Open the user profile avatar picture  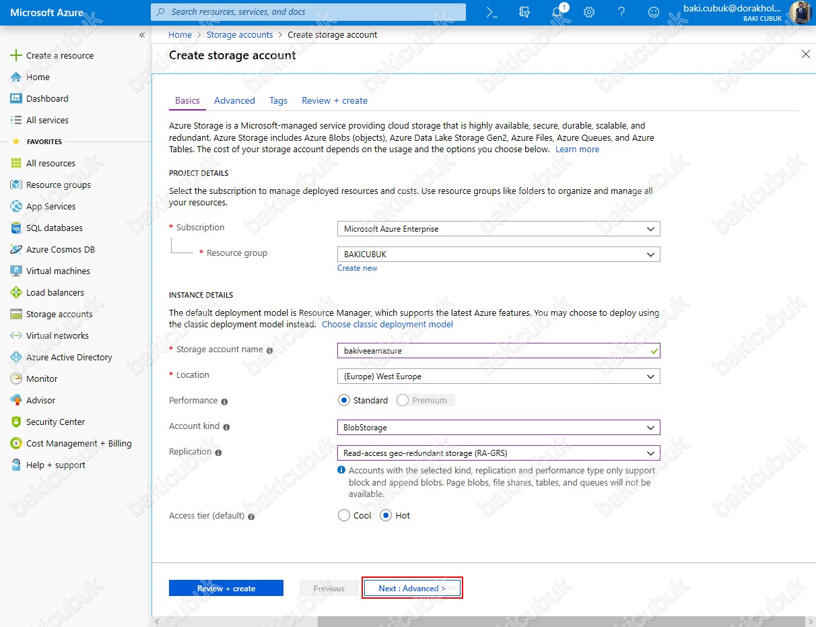(x=801, y=12)
